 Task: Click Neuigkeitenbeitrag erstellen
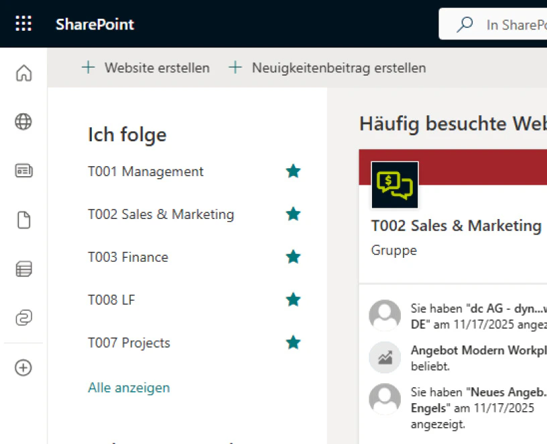click(339, 68)
